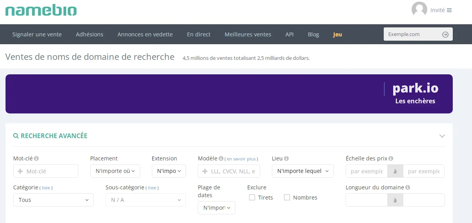The width and height of the screenshot is (472, 223).
Task: Go to Signaler une vente
Action: [x=37, y=34]
